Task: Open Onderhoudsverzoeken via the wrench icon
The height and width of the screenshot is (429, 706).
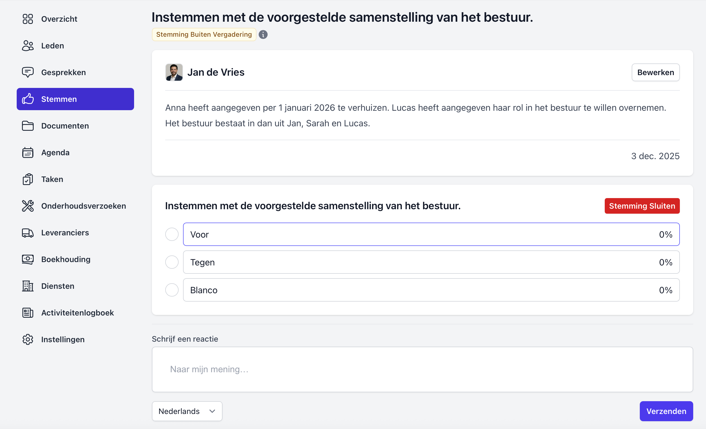Action: [28, 206]
